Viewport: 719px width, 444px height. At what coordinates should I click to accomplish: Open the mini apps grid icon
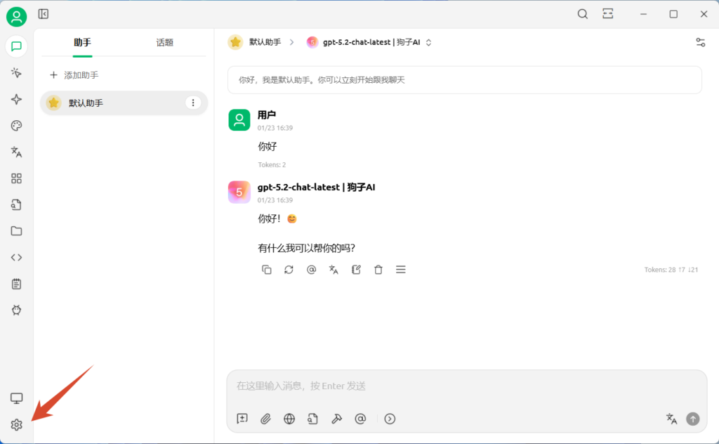pos(17,178)
